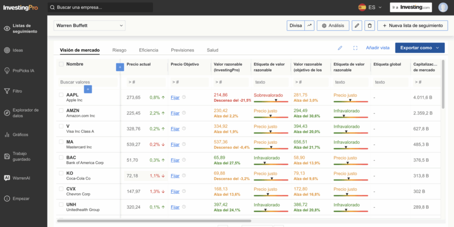Tick the checkbox for Coca-Cola KO
Viewport: 454px width, 227px height.
tap(61, 173)
